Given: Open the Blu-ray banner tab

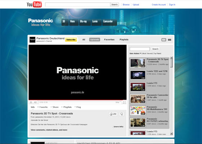Looking at the screenshot, I should pyautogui.click(x=85, y=22).
